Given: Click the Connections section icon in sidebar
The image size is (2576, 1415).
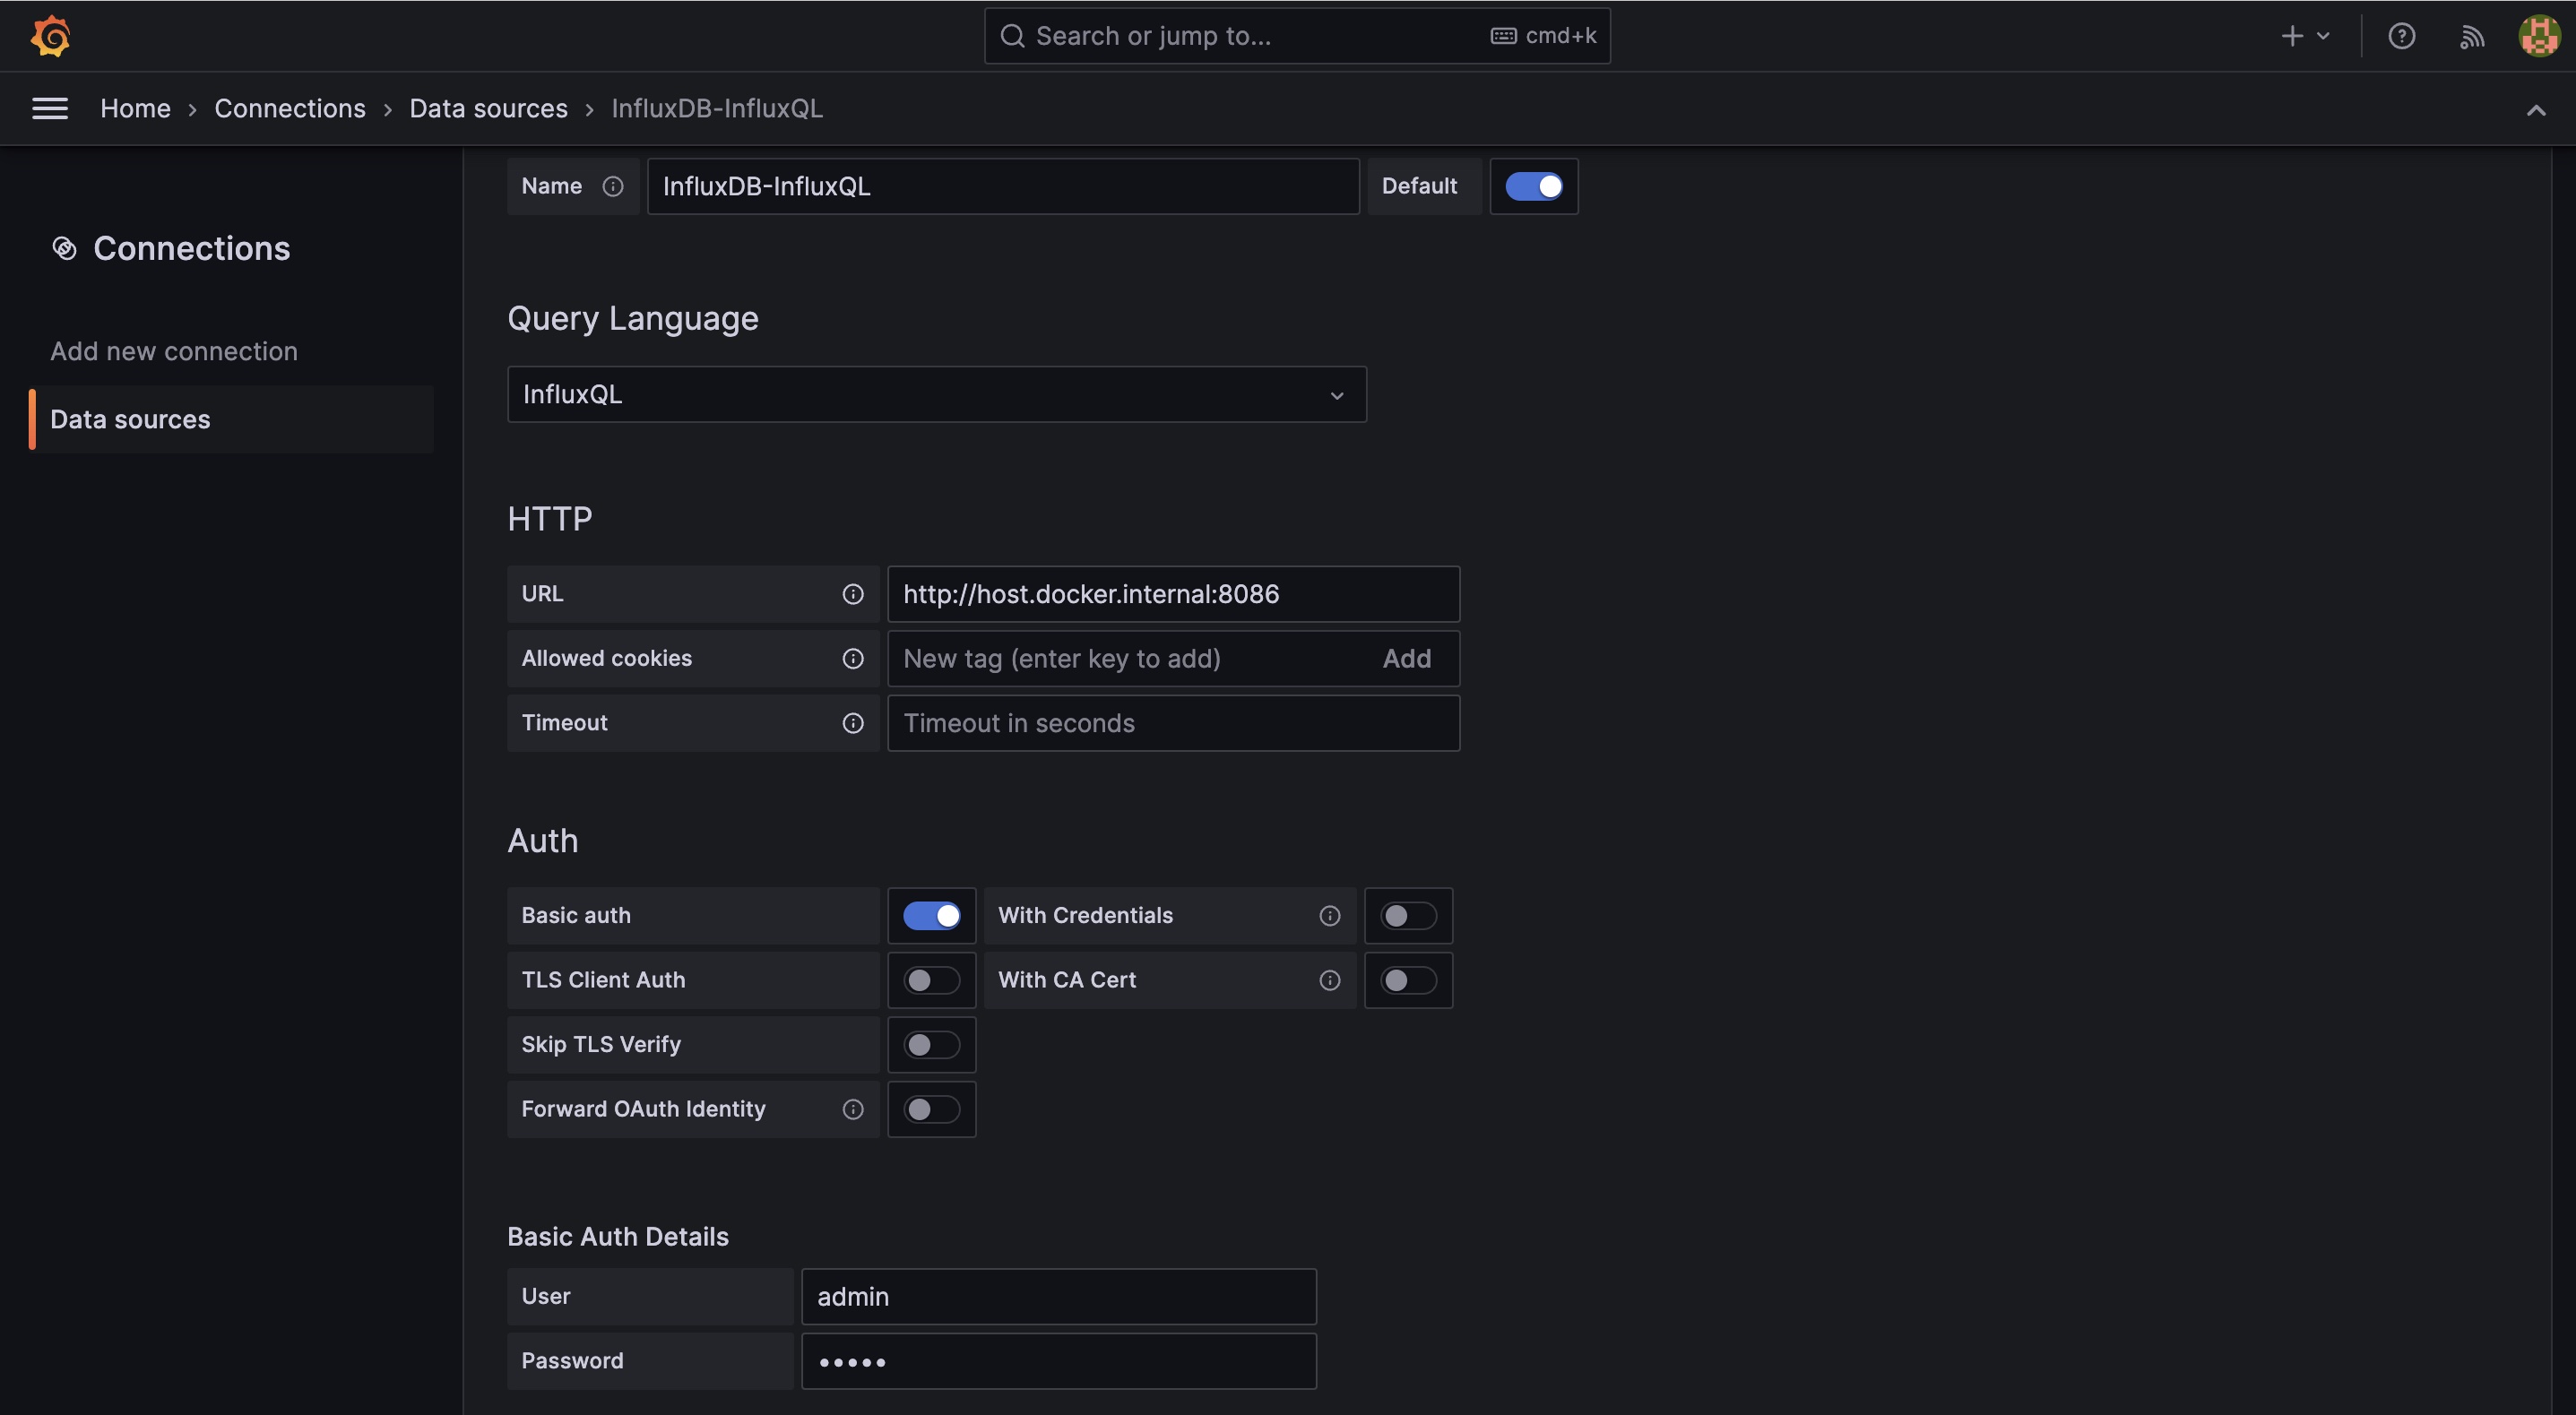Looking at the screenshot, I should click(x=64, y=248).
